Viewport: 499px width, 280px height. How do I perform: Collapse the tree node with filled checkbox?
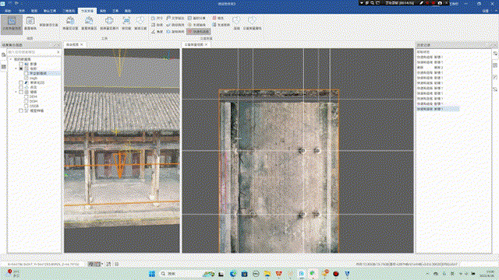tap(16, 68)
